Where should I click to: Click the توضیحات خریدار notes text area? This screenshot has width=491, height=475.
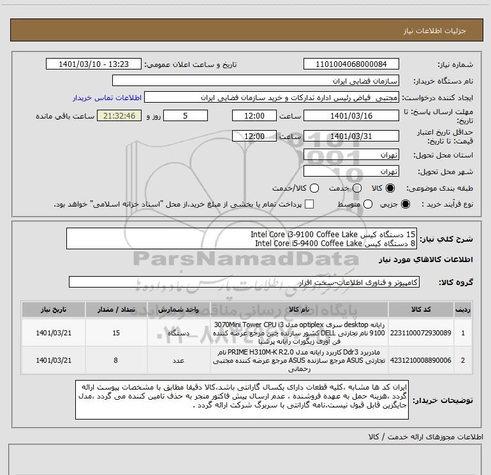click(242, 400)
